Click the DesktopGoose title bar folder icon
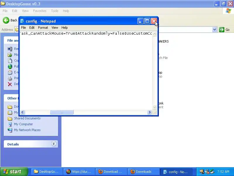Viewport: 234px width, 176px height. click(x=3, y=4)
